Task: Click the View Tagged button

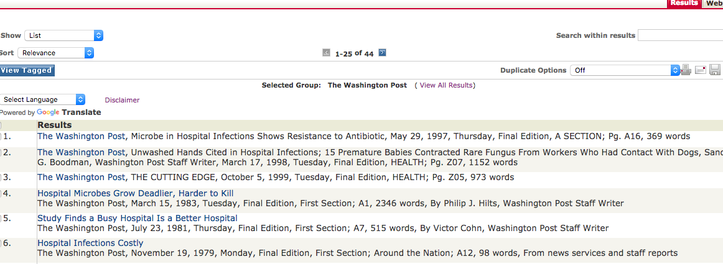Action: point(27,70)
